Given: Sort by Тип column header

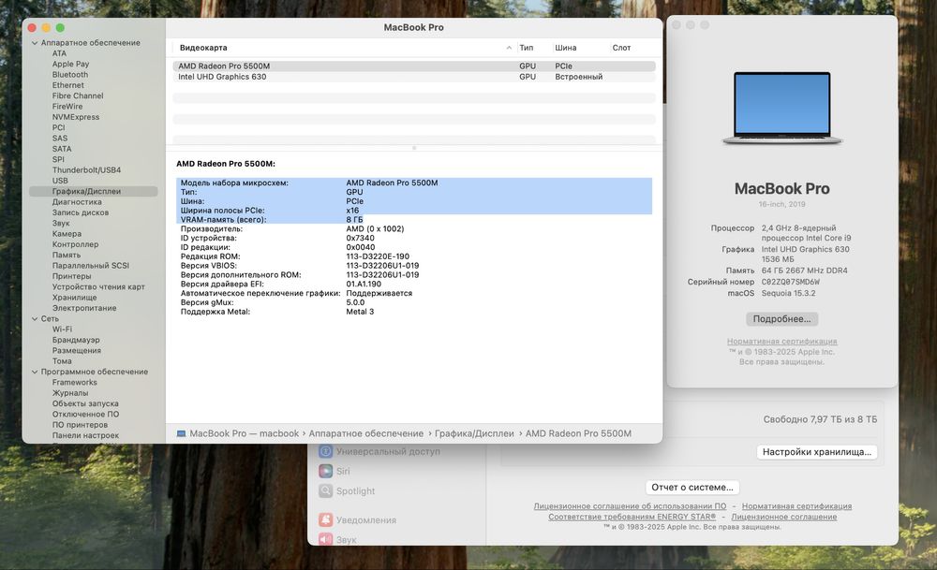Looking at the screenshot, I should pyautogui.click(x=527, y=48).
